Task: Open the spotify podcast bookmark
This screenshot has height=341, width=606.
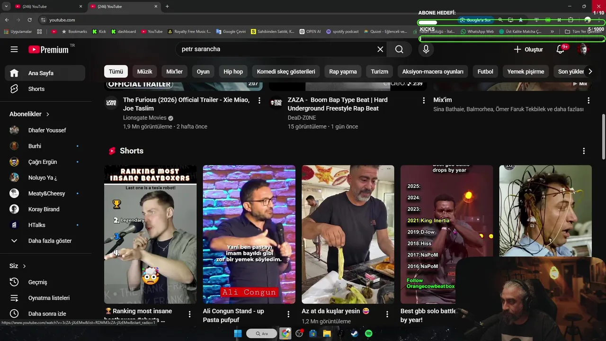Action: (x=342, y=32)
